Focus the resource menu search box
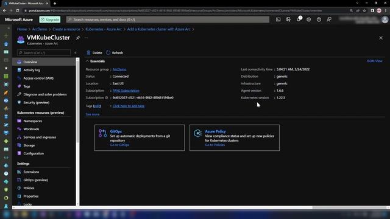 (44, 53)
